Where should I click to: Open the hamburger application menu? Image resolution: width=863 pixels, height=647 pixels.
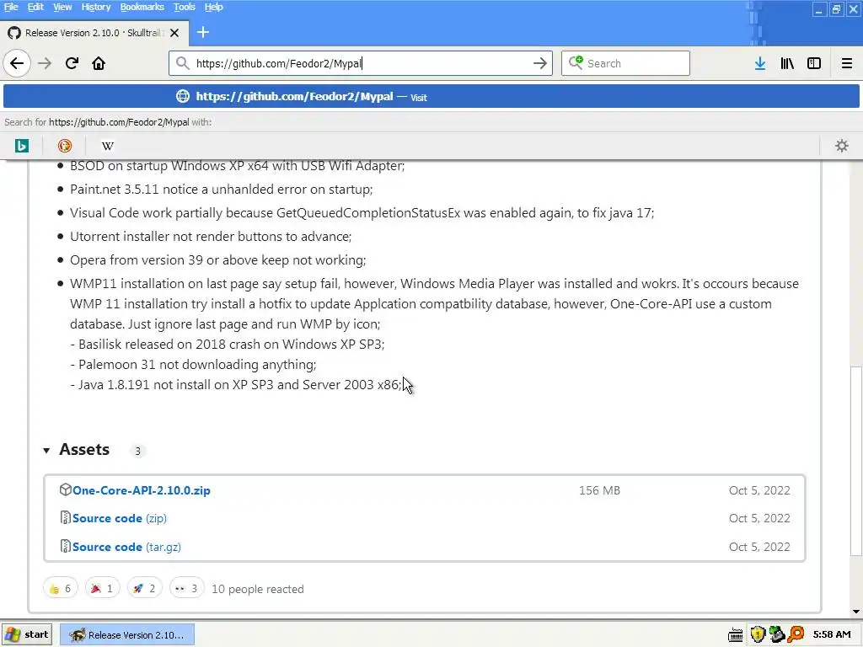(x=846, y=63)
